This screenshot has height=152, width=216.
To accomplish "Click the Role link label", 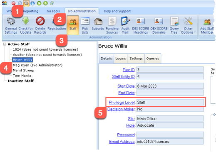I will (x=130, y=125).
